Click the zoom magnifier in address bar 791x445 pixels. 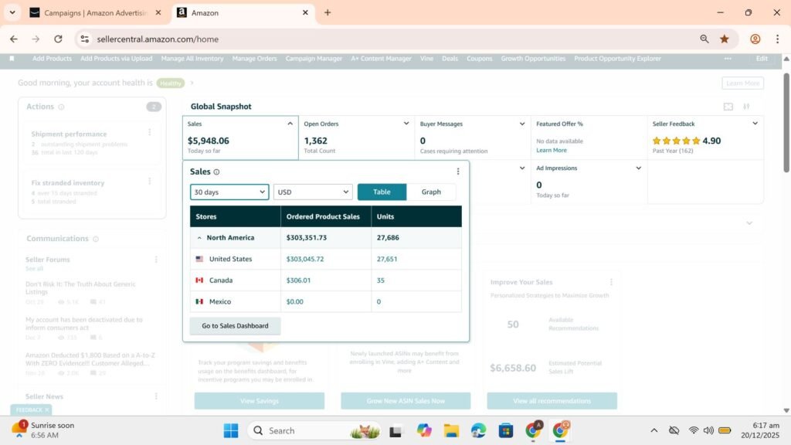[704, 39]
